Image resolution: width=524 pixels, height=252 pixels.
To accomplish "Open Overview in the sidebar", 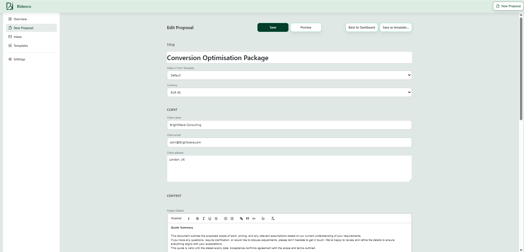I will pos(31,19).
